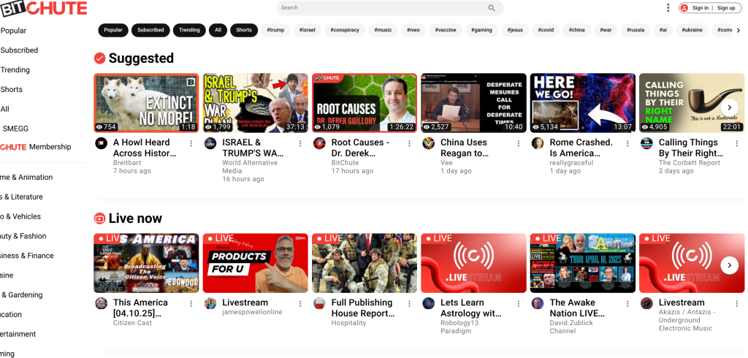Image resolution: width=748 pixels, height=358 pixels.
Task: Open options menu for A Howl Heard video
Action: 191,143
